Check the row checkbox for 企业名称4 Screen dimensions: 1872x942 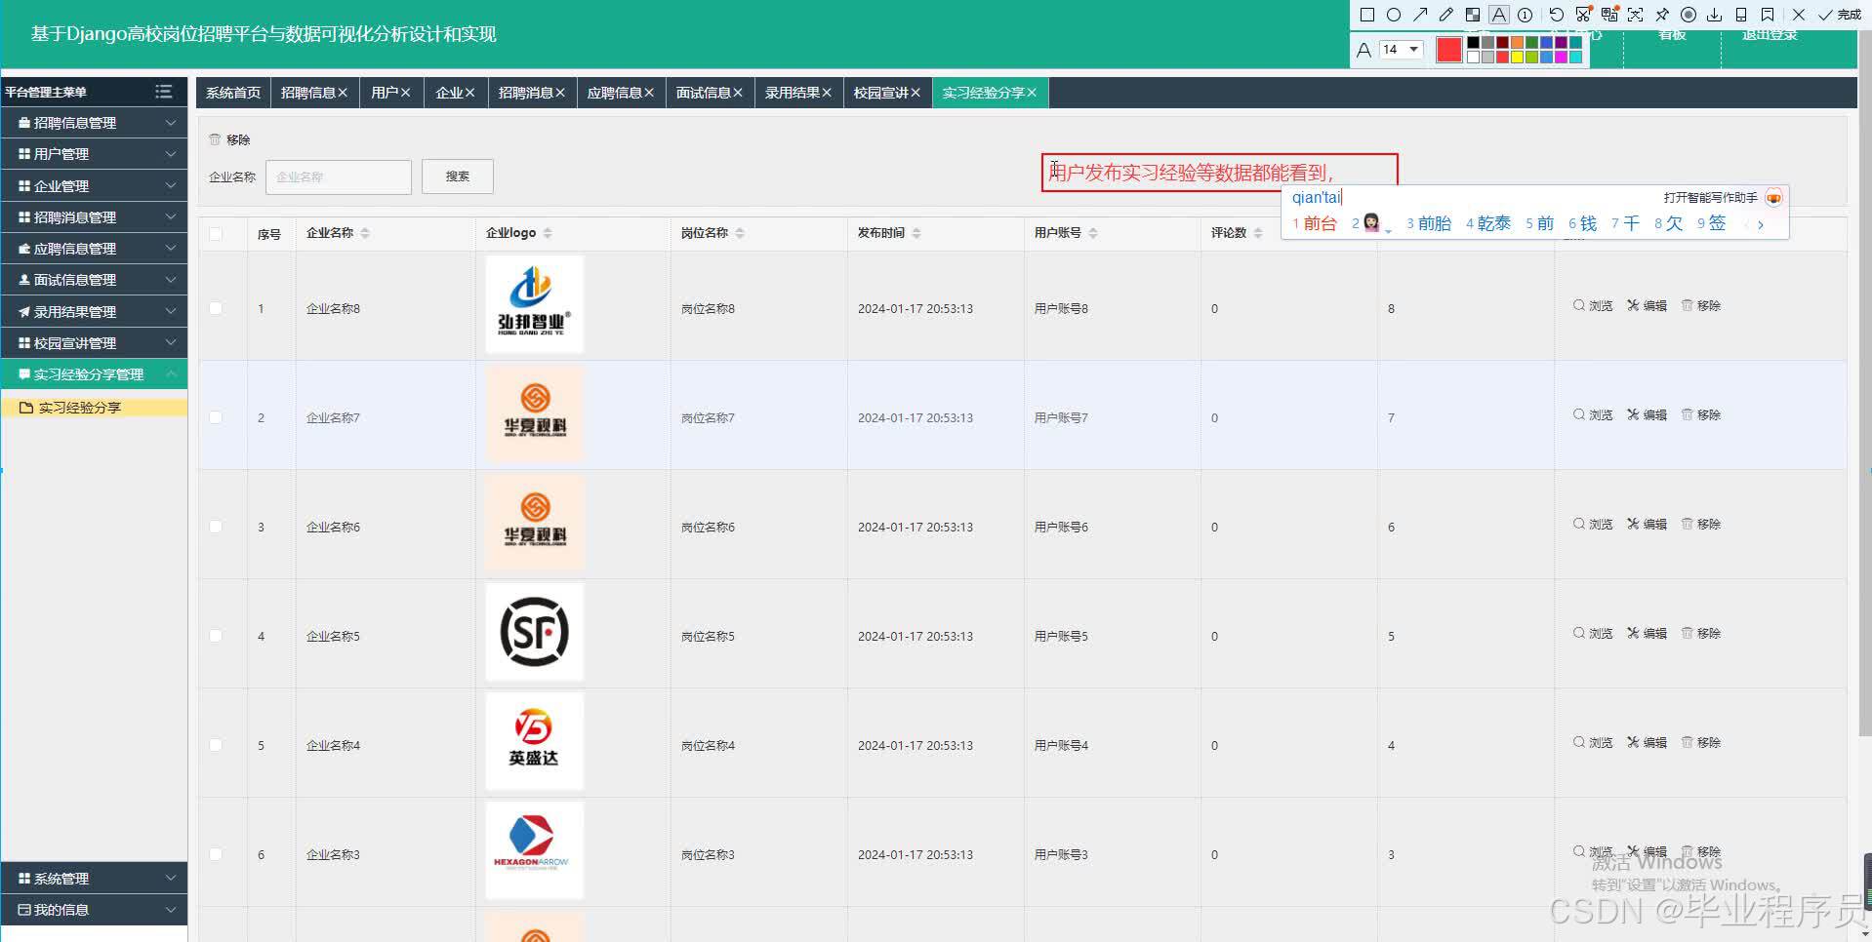[216, 745]
